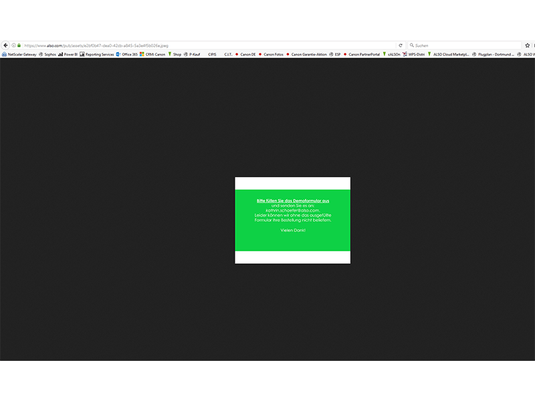The height and width of the screenshot is (401, 535).
Task: Bookmark this page with the star icon
Action: coord(527,45)
